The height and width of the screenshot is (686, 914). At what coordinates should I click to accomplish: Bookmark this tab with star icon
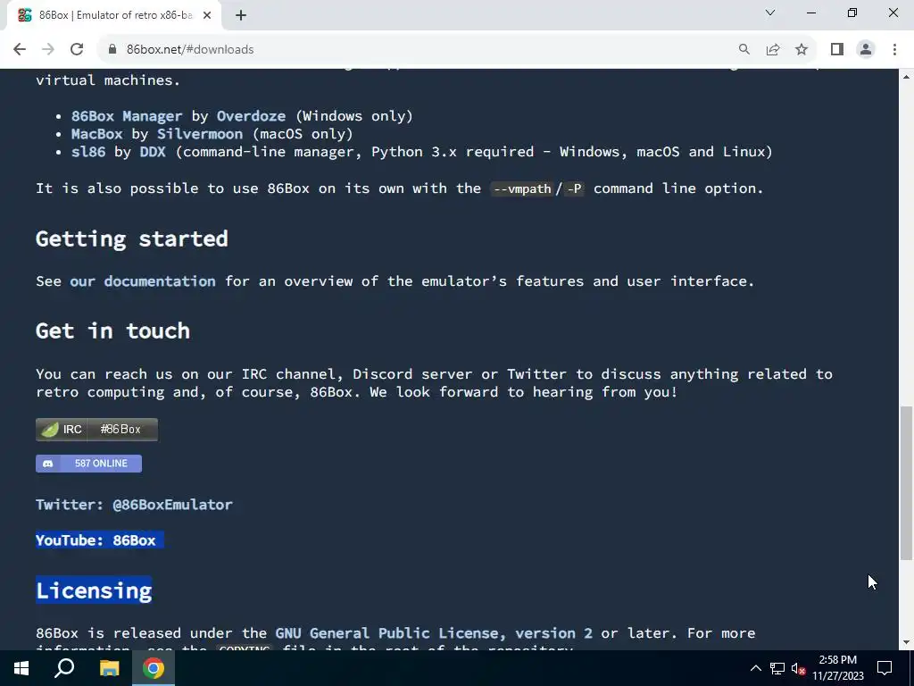point(802,49)
